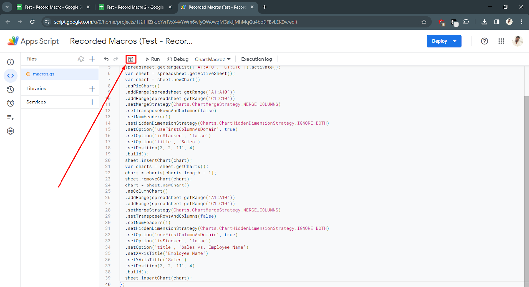Screen dimensions: 529x287
Task: Save the project with the floppy disk icon
Action: (131, 59)
